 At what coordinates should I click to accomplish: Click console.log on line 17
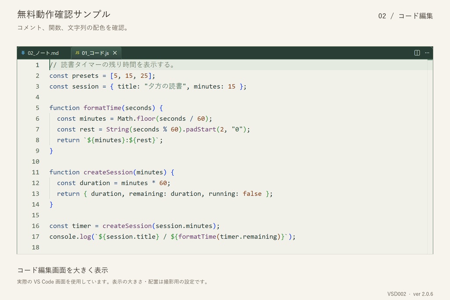click(x=70, y=237)
